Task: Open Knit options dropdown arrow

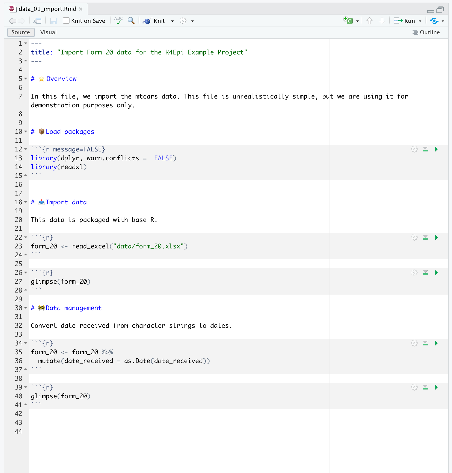Action: pos(173,21)
